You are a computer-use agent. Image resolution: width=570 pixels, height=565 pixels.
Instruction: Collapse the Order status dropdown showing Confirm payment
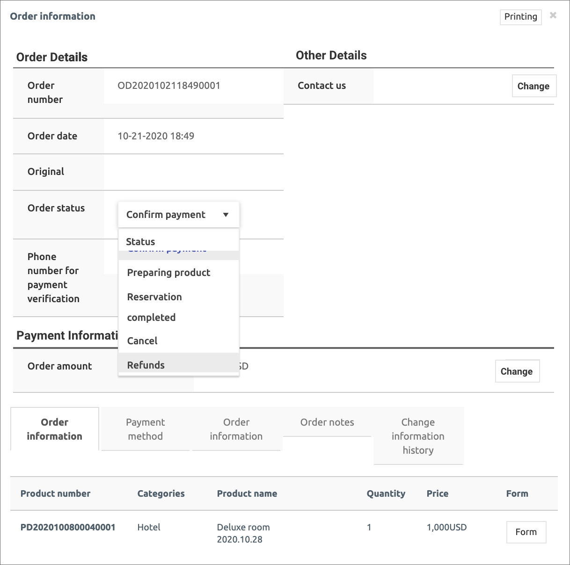tap(179, 215)
